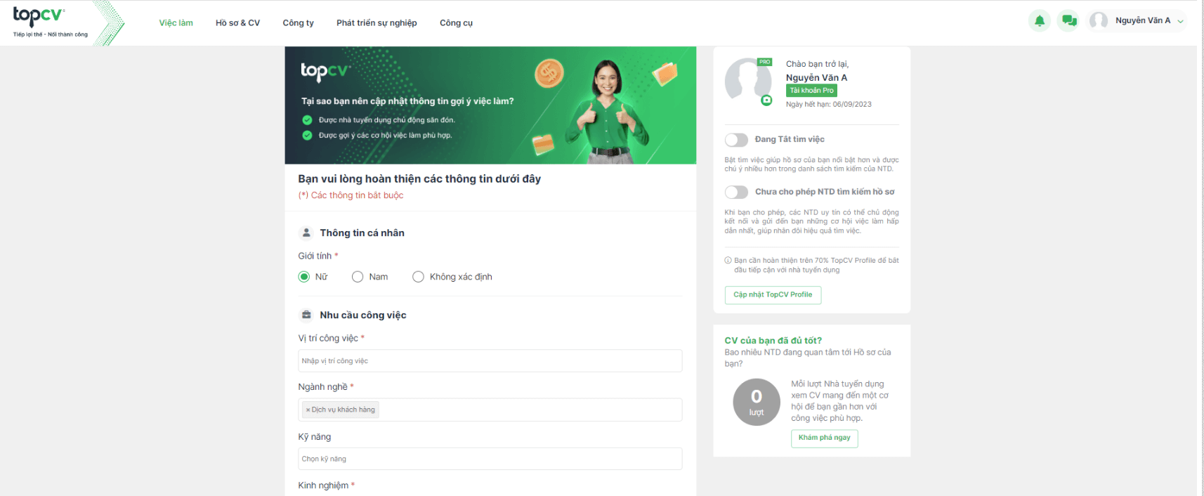This screenshot has height=496, width=1204.
Task: Select the Nam gender radio
Action: pos(358,277)
